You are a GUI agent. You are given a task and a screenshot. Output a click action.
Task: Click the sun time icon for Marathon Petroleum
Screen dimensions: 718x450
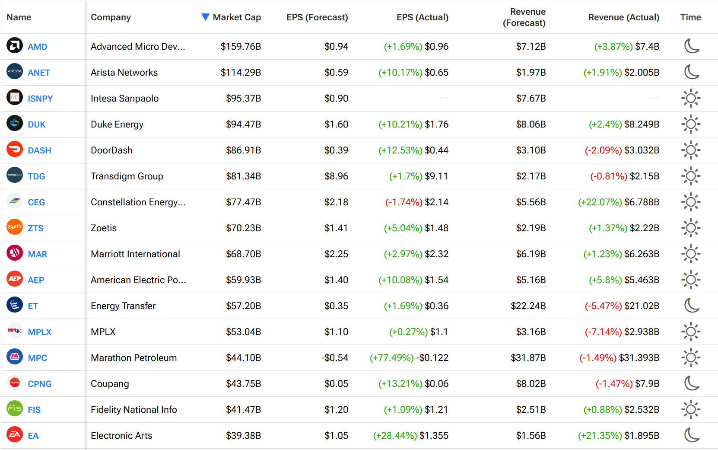tap(691, 357)
